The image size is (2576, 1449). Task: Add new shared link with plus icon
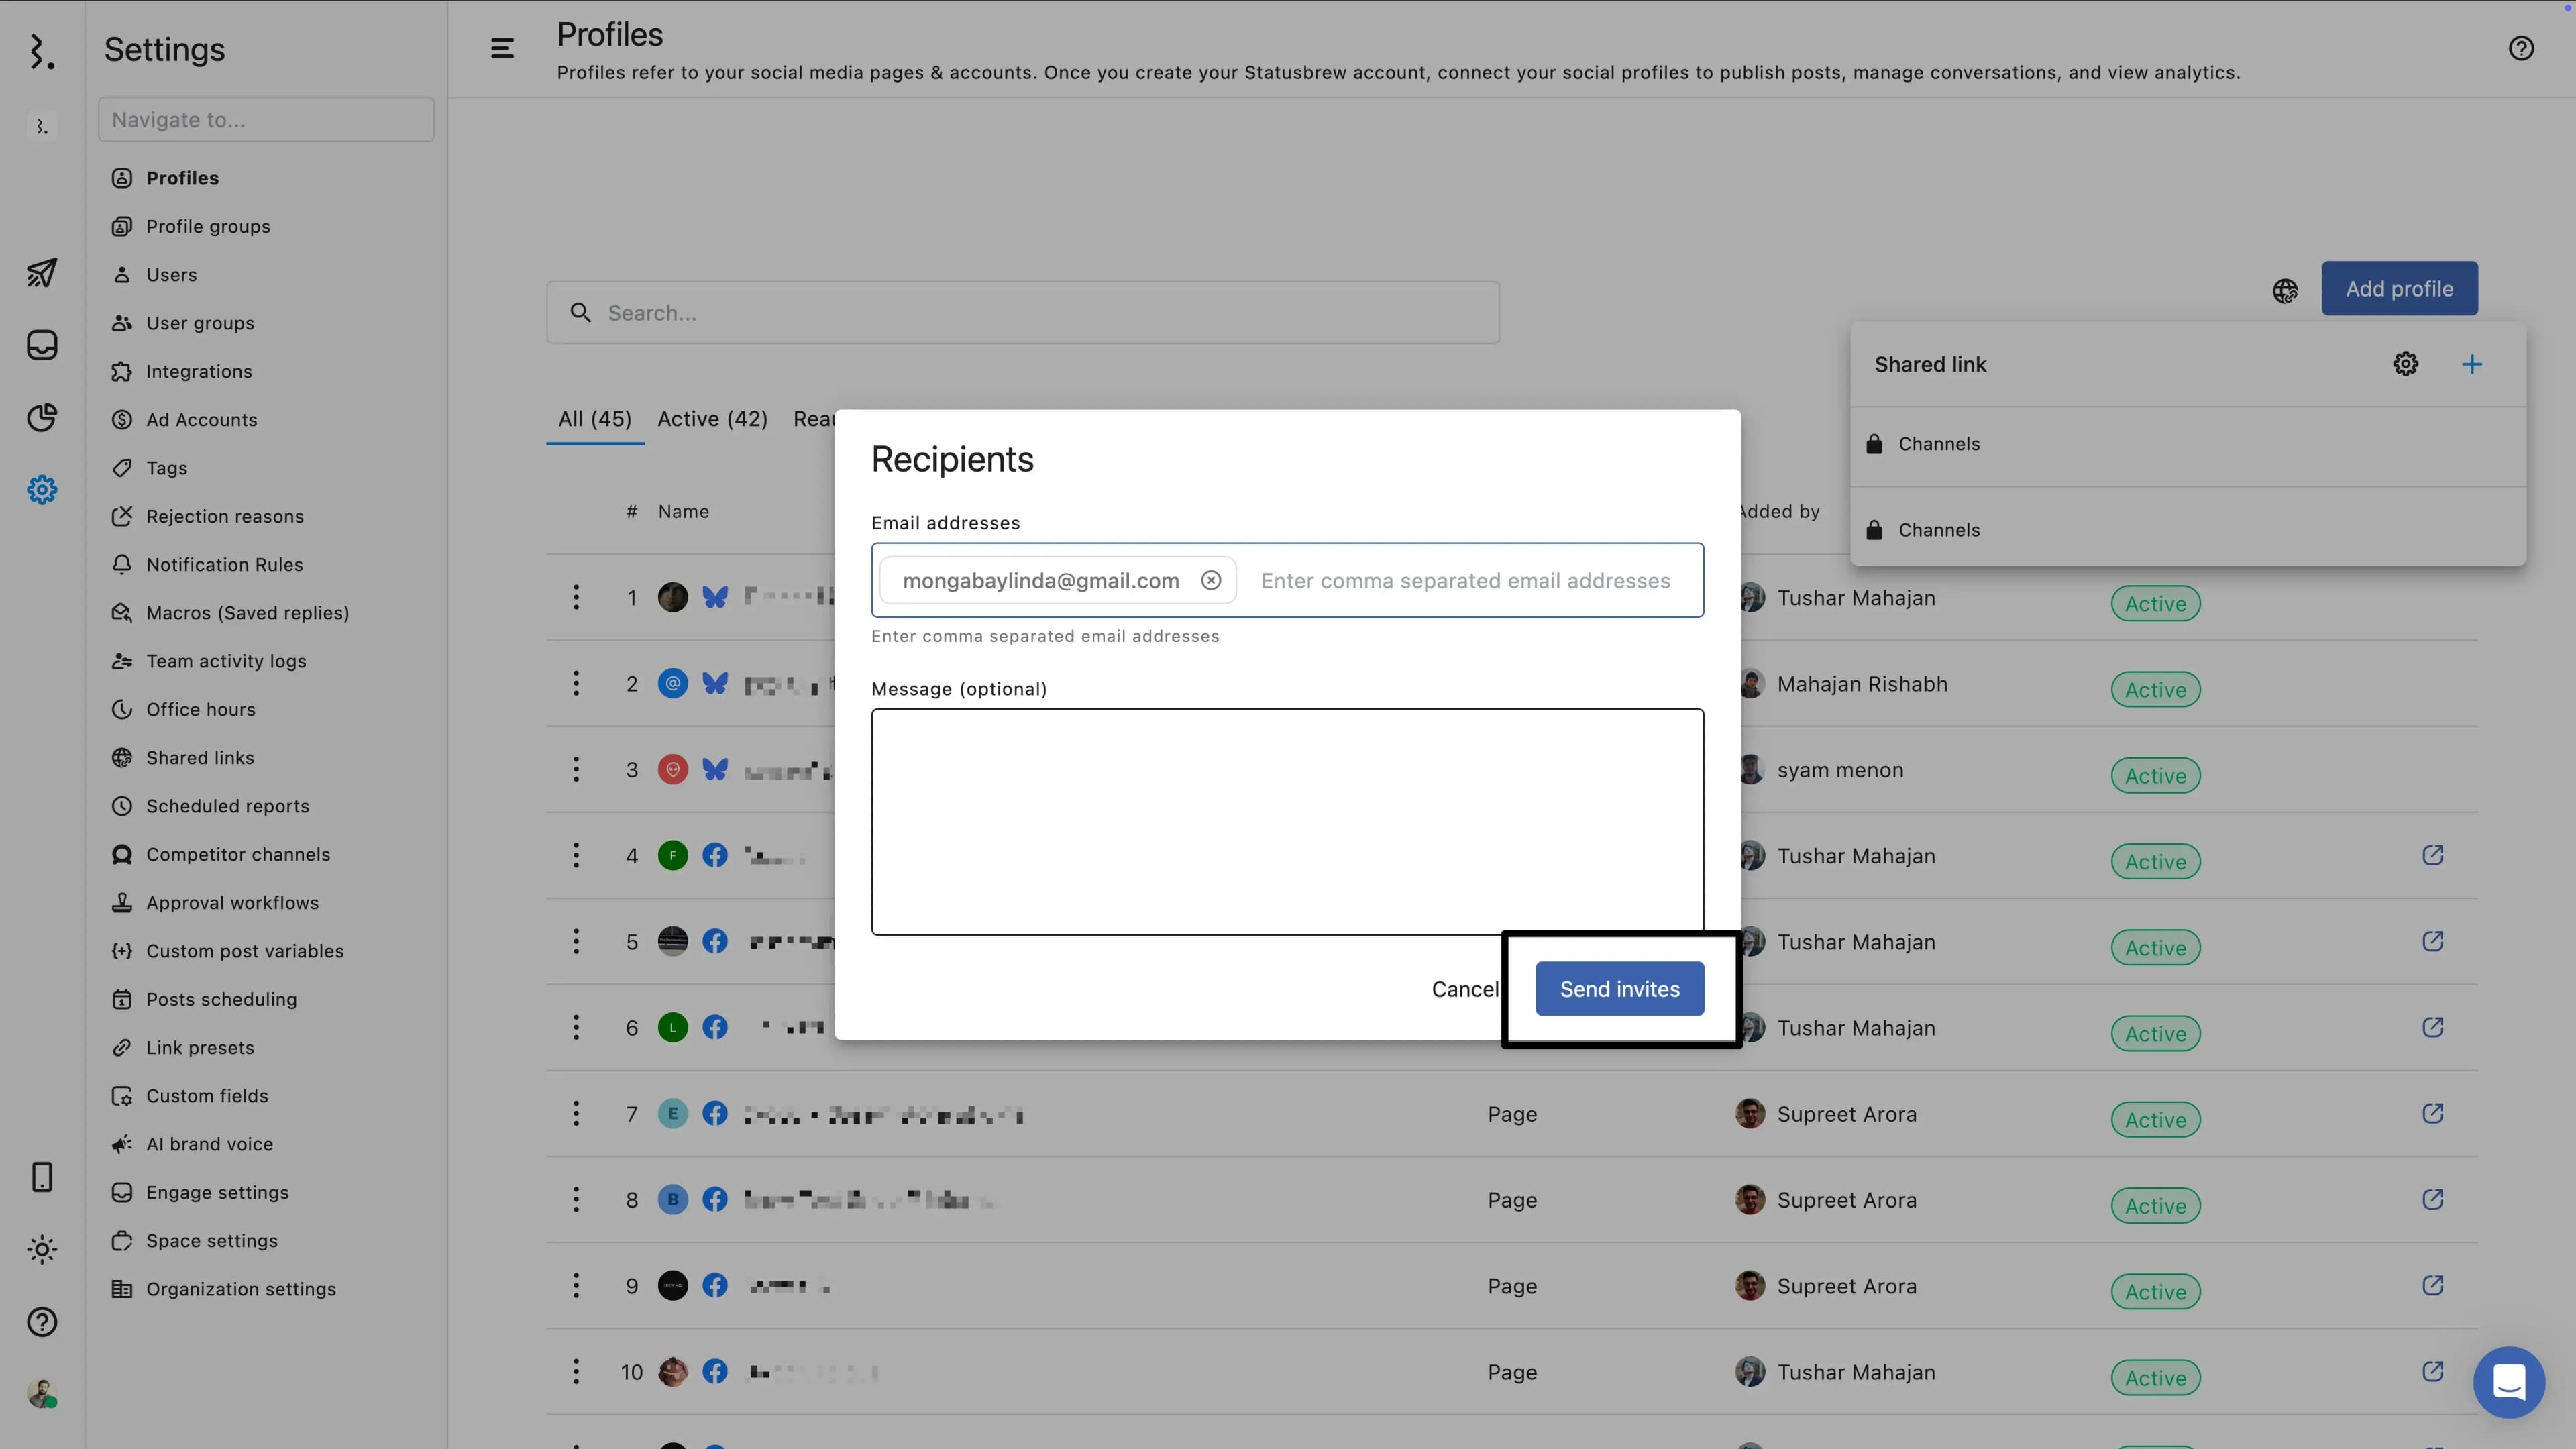[2471, 364]
